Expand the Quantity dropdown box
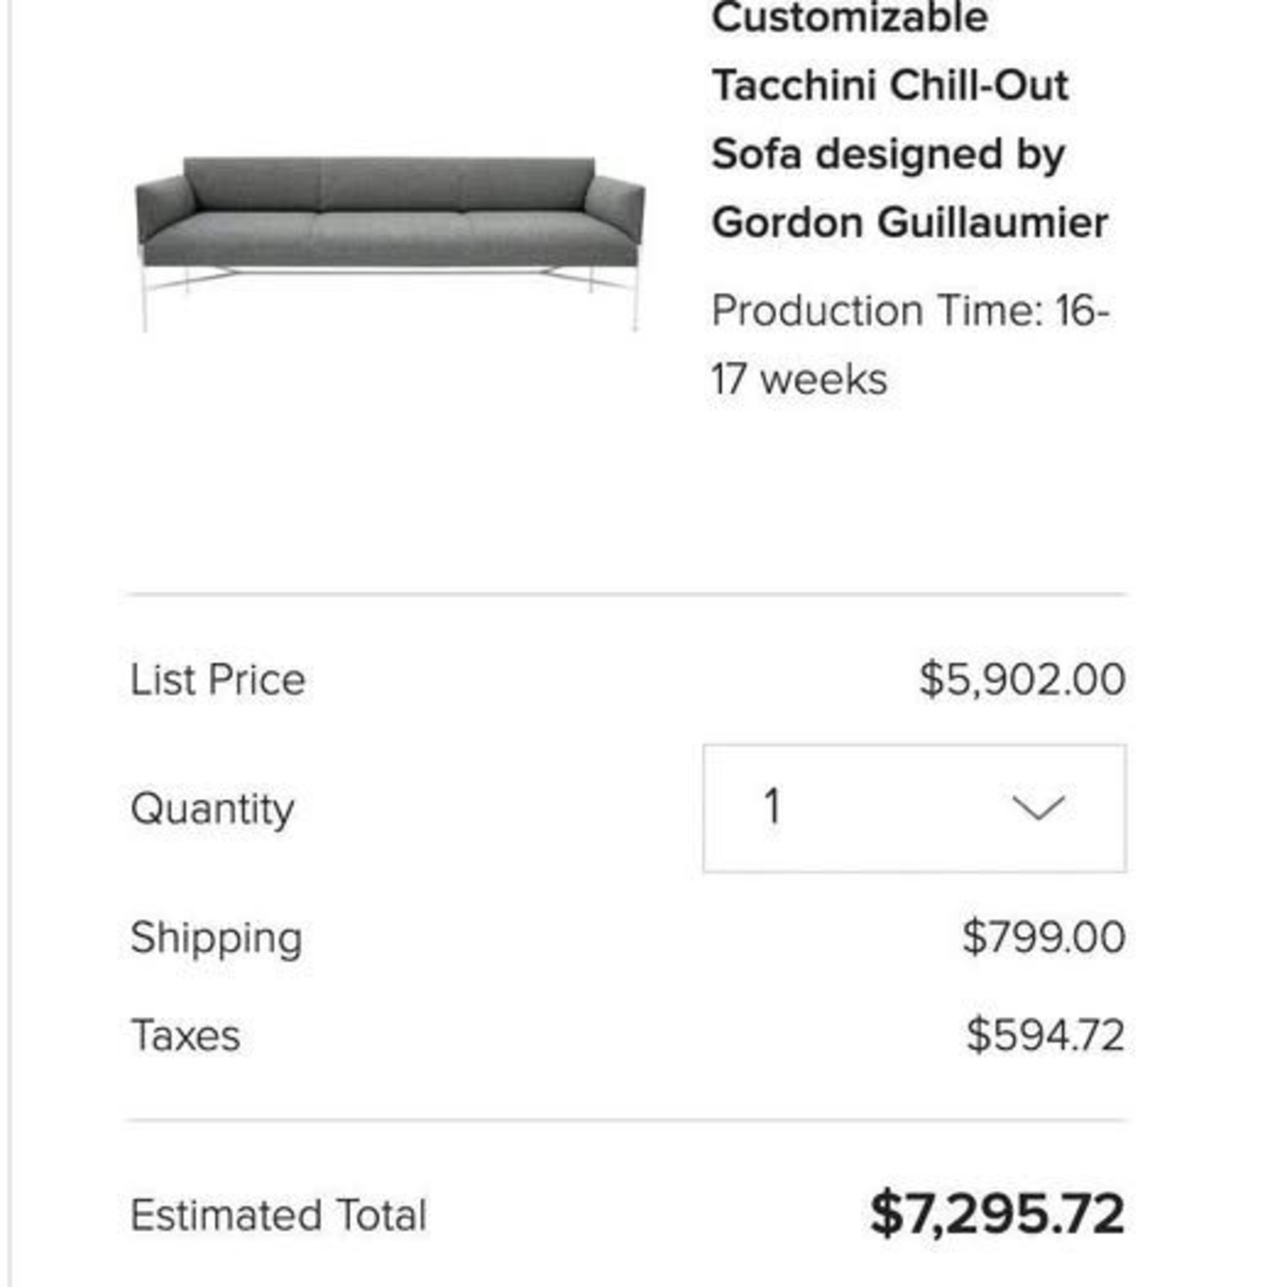1287x1287 pixels. click(x=915, y=808)
